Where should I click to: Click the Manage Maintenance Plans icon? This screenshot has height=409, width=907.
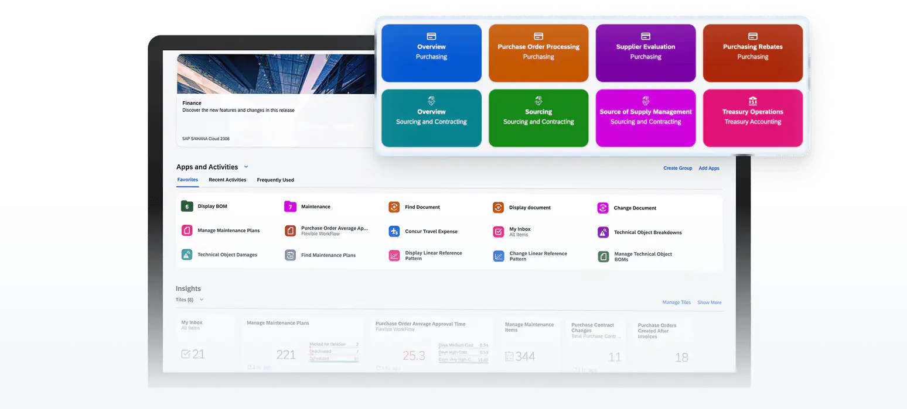pos(187,231)
